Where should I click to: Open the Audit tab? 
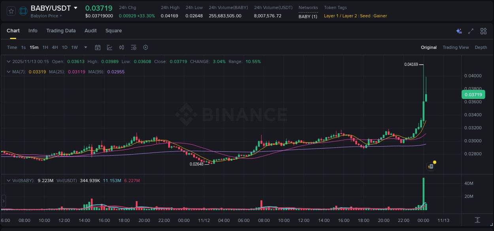91,30
